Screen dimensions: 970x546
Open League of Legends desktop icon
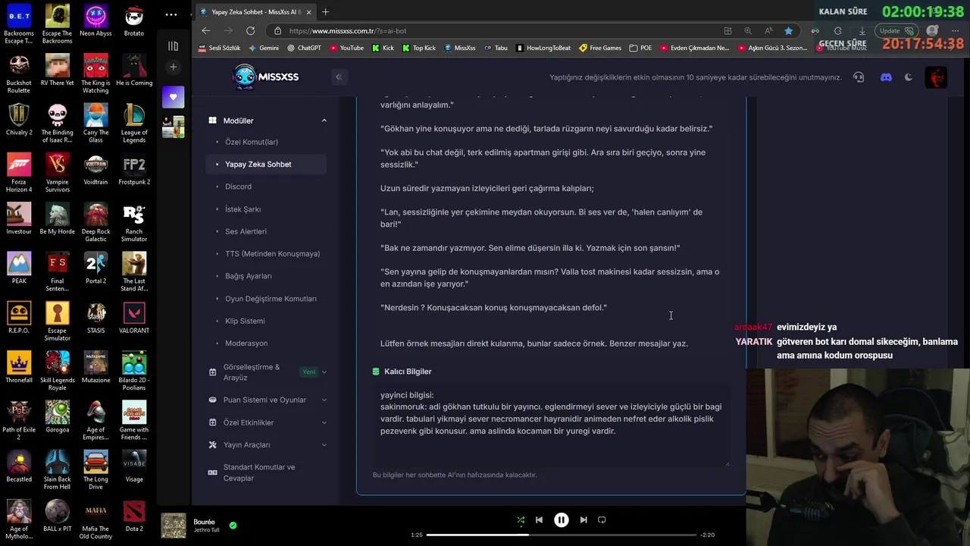tap(134, 123)
